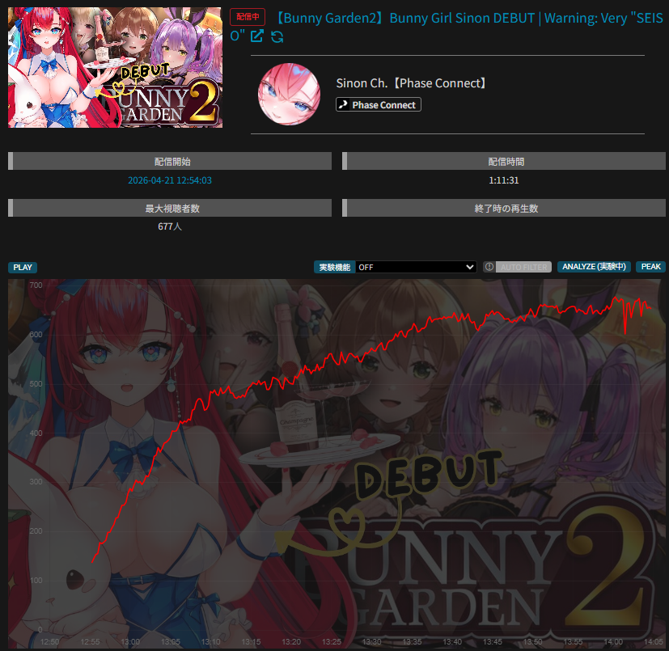Open the 実験機能 OFF dropdown
669x651 pixels.
pyautogui.click(x=416, y=267)
